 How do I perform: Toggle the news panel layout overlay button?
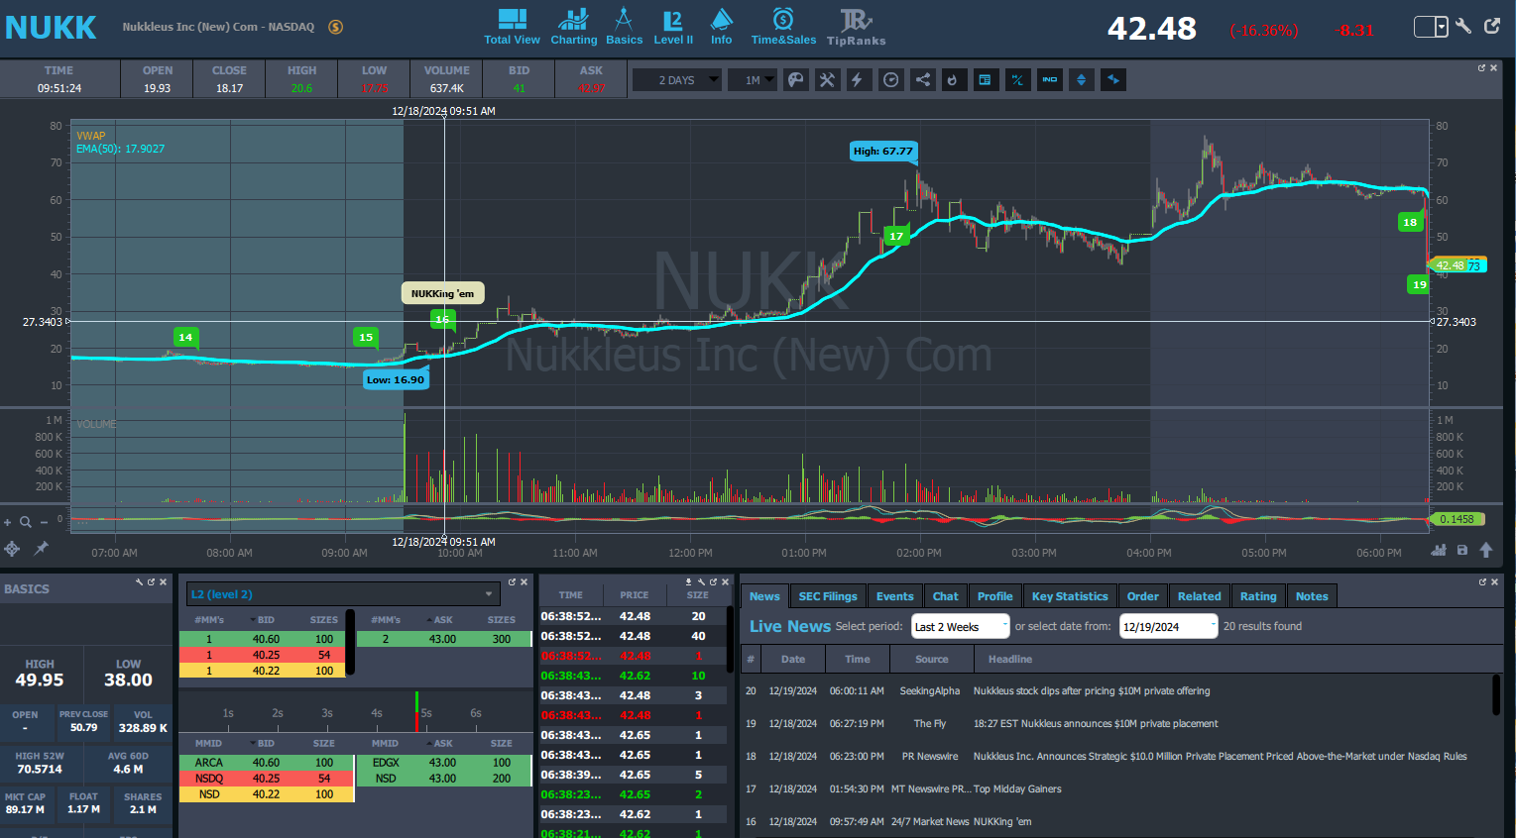click(x=985, y=80)
